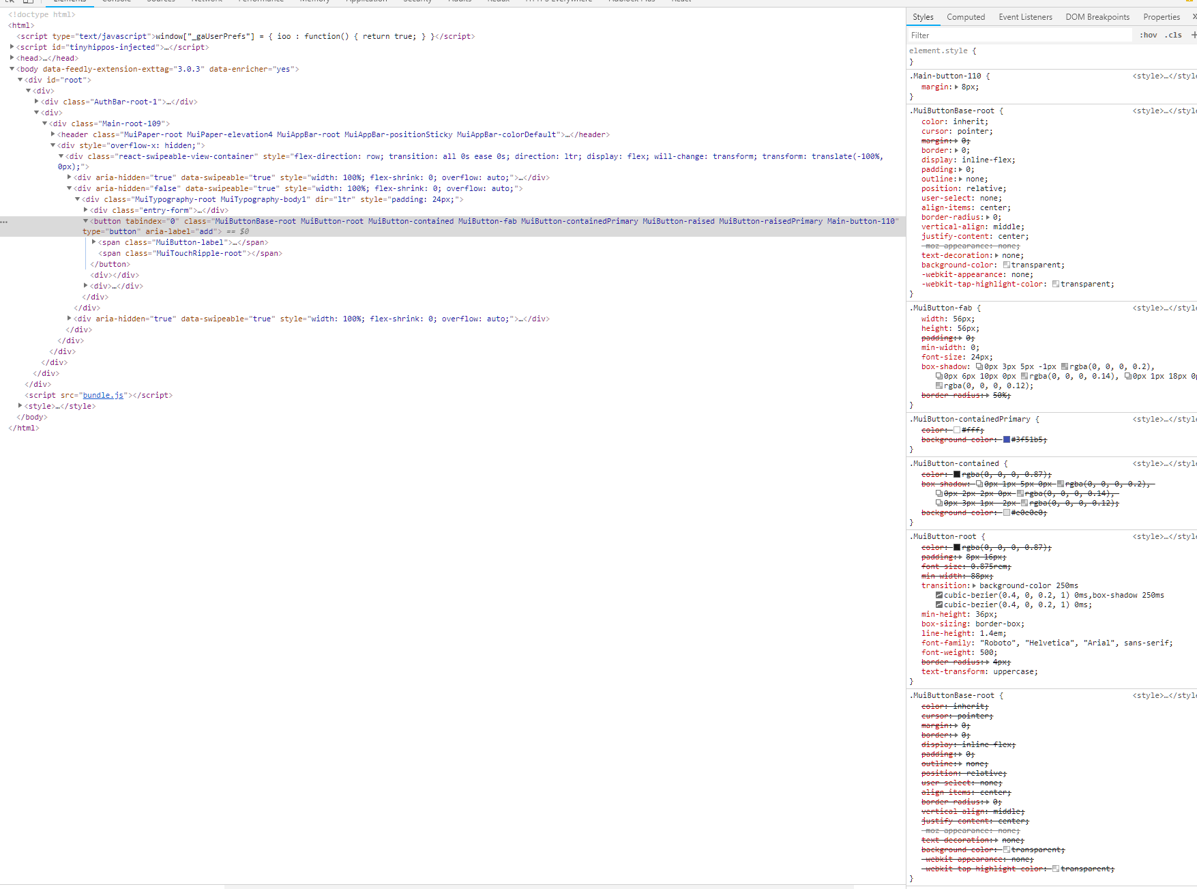Click the toggle device toolbar icon

pos(27,1)
